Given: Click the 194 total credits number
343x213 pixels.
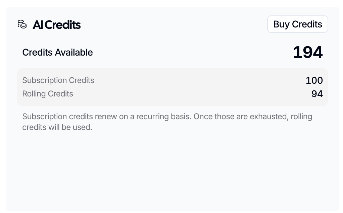Looking at the screenshot, I should pos(307,53).
